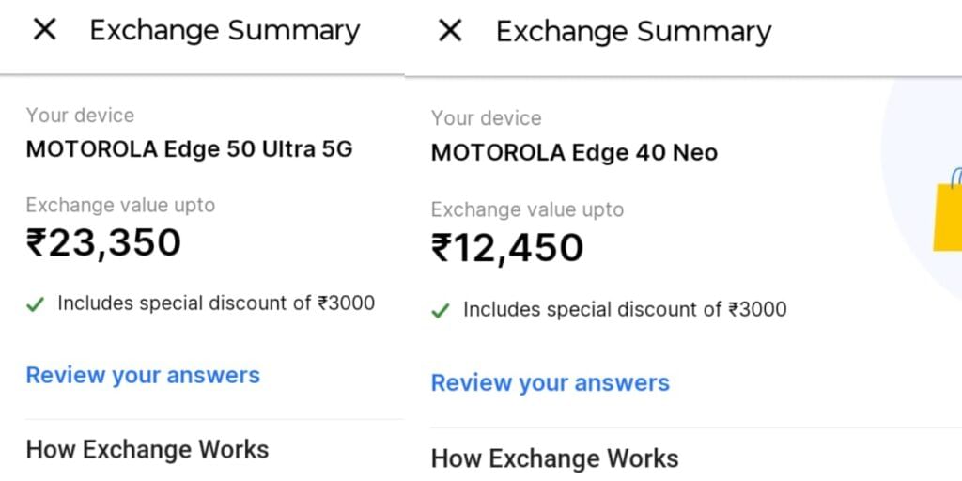Click 'Exchange value upto' label above ₹12,450
962x481 pixels.
527,209
